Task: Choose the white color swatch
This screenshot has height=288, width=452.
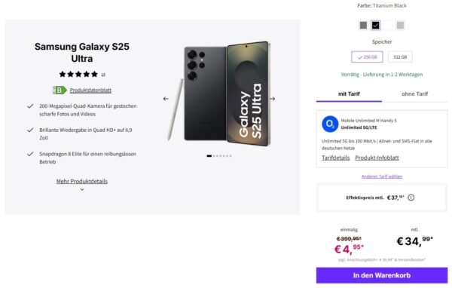Action: click(x=388, y=26)
